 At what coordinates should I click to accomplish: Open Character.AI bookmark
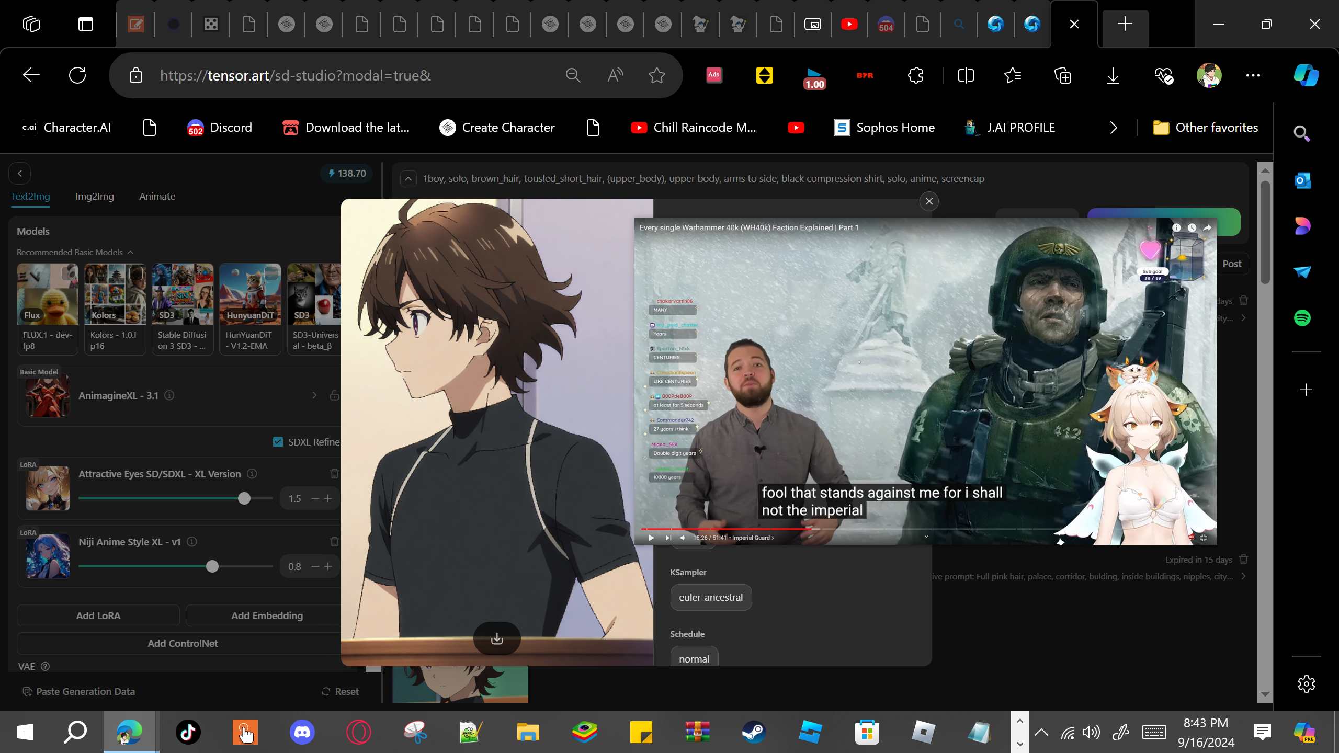pos(66,128)
